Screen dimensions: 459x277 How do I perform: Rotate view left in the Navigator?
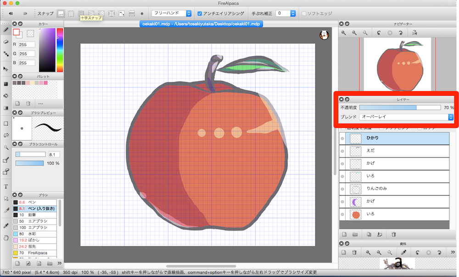tap(379, 33)
